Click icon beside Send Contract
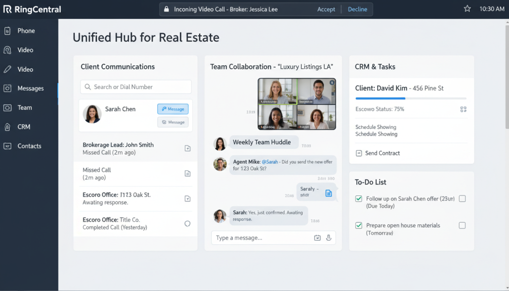 (x=359, y=153)
